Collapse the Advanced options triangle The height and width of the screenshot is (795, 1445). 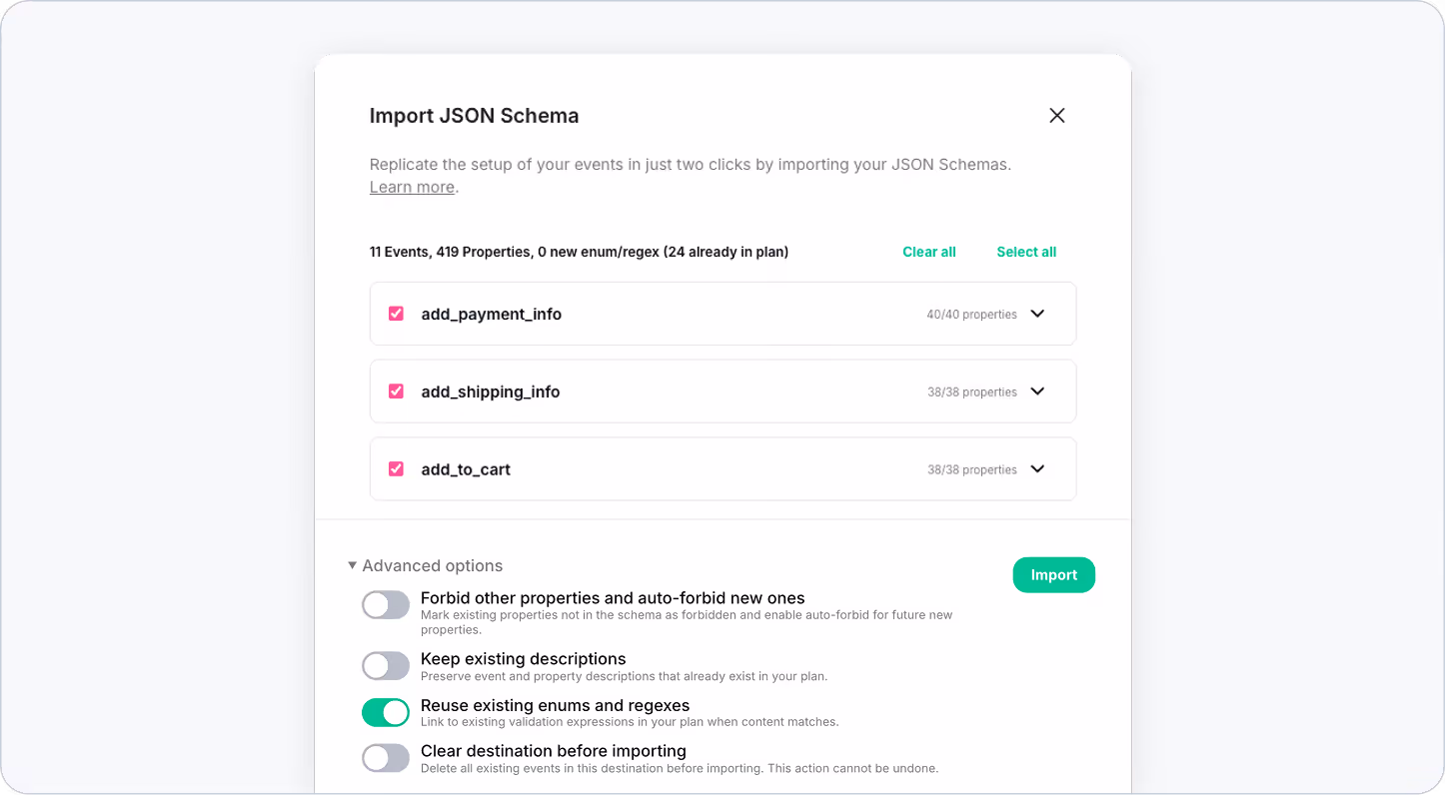pos(352,565)
